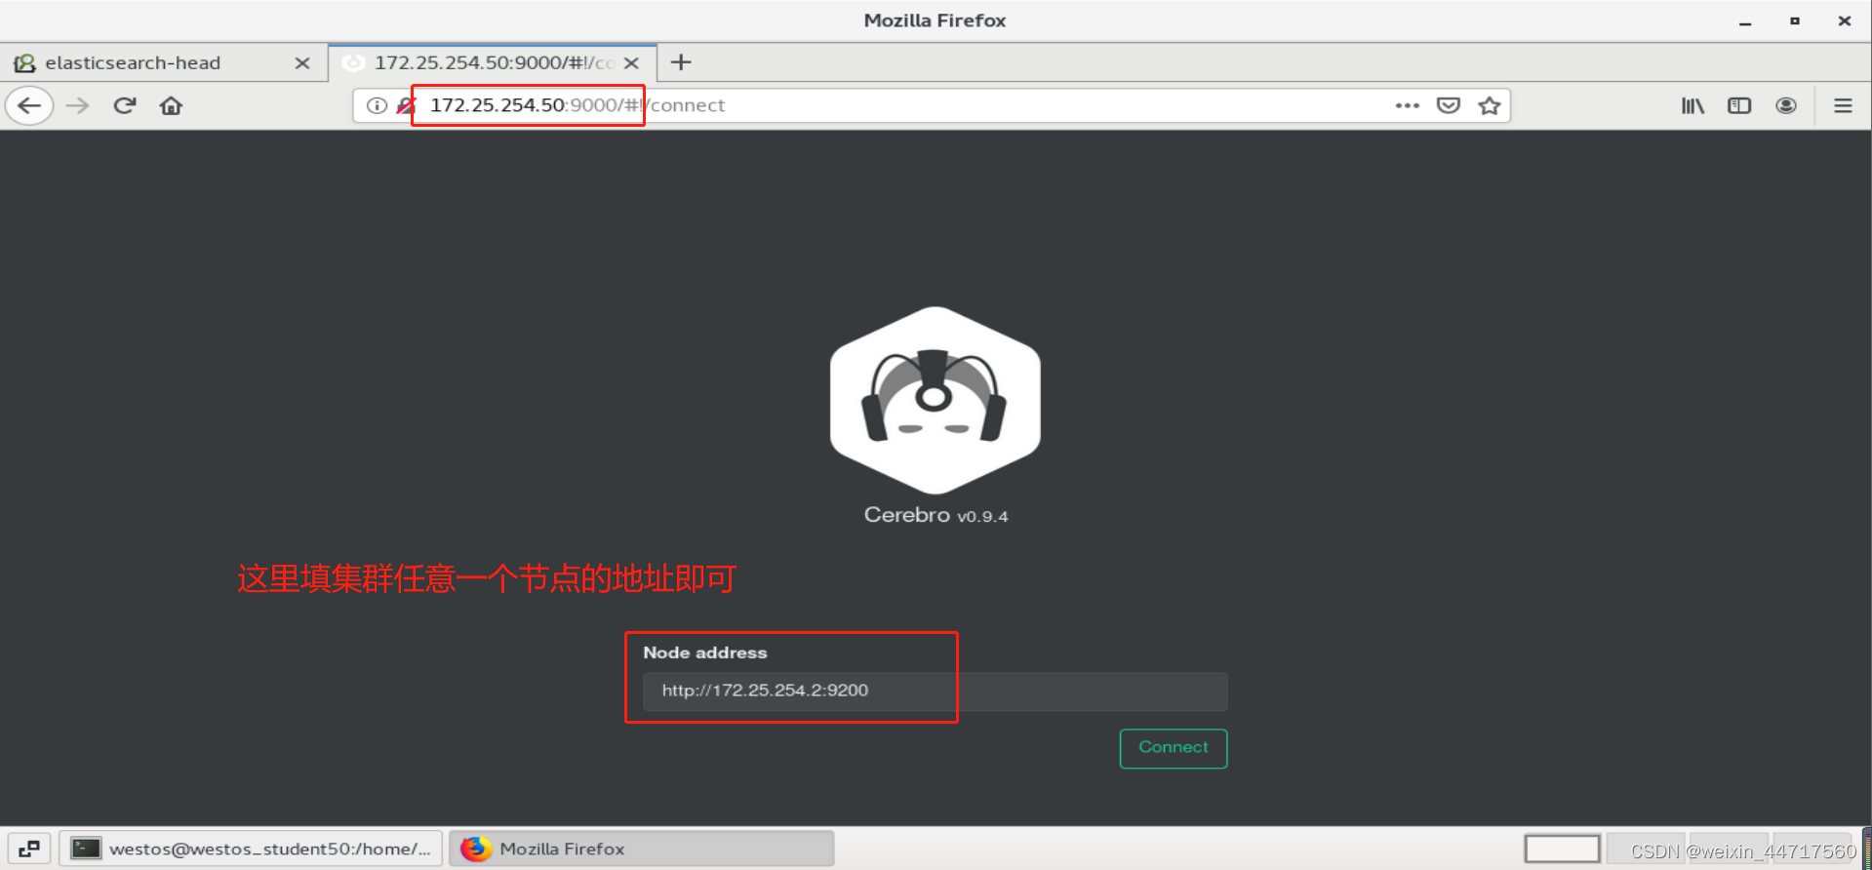Close the Firefox window
This screenshot has height=870, width=1872.
[1844, 20]
